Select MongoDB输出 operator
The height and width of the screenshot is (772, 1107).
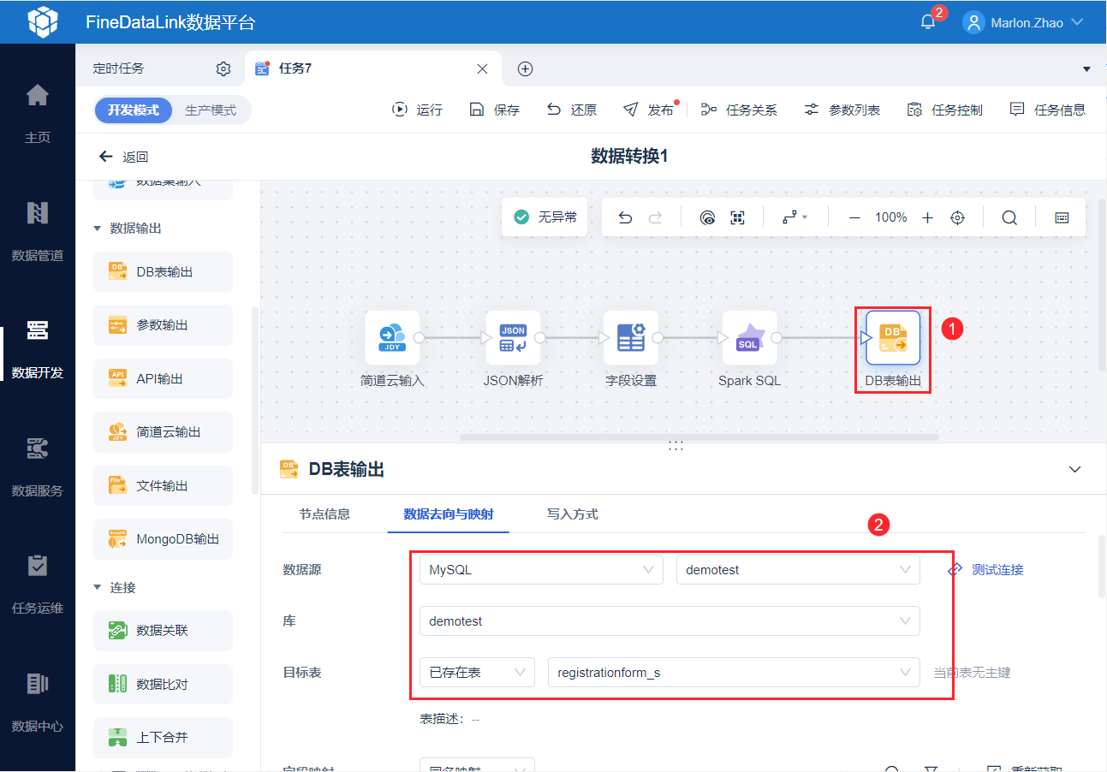click(163, 539)
